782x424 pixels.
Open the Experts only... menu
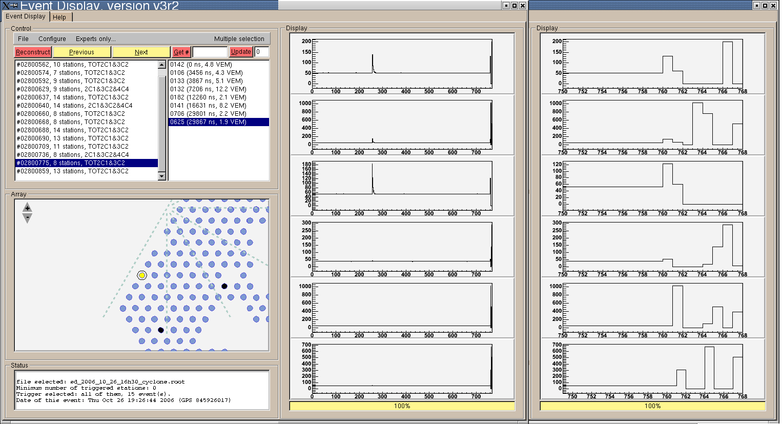(96, 39)
